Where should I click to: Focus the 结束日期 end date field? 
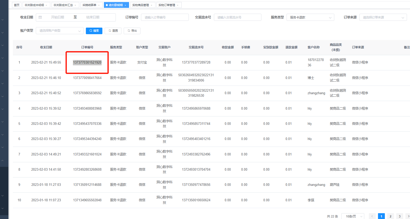click(x=93, y=17)
